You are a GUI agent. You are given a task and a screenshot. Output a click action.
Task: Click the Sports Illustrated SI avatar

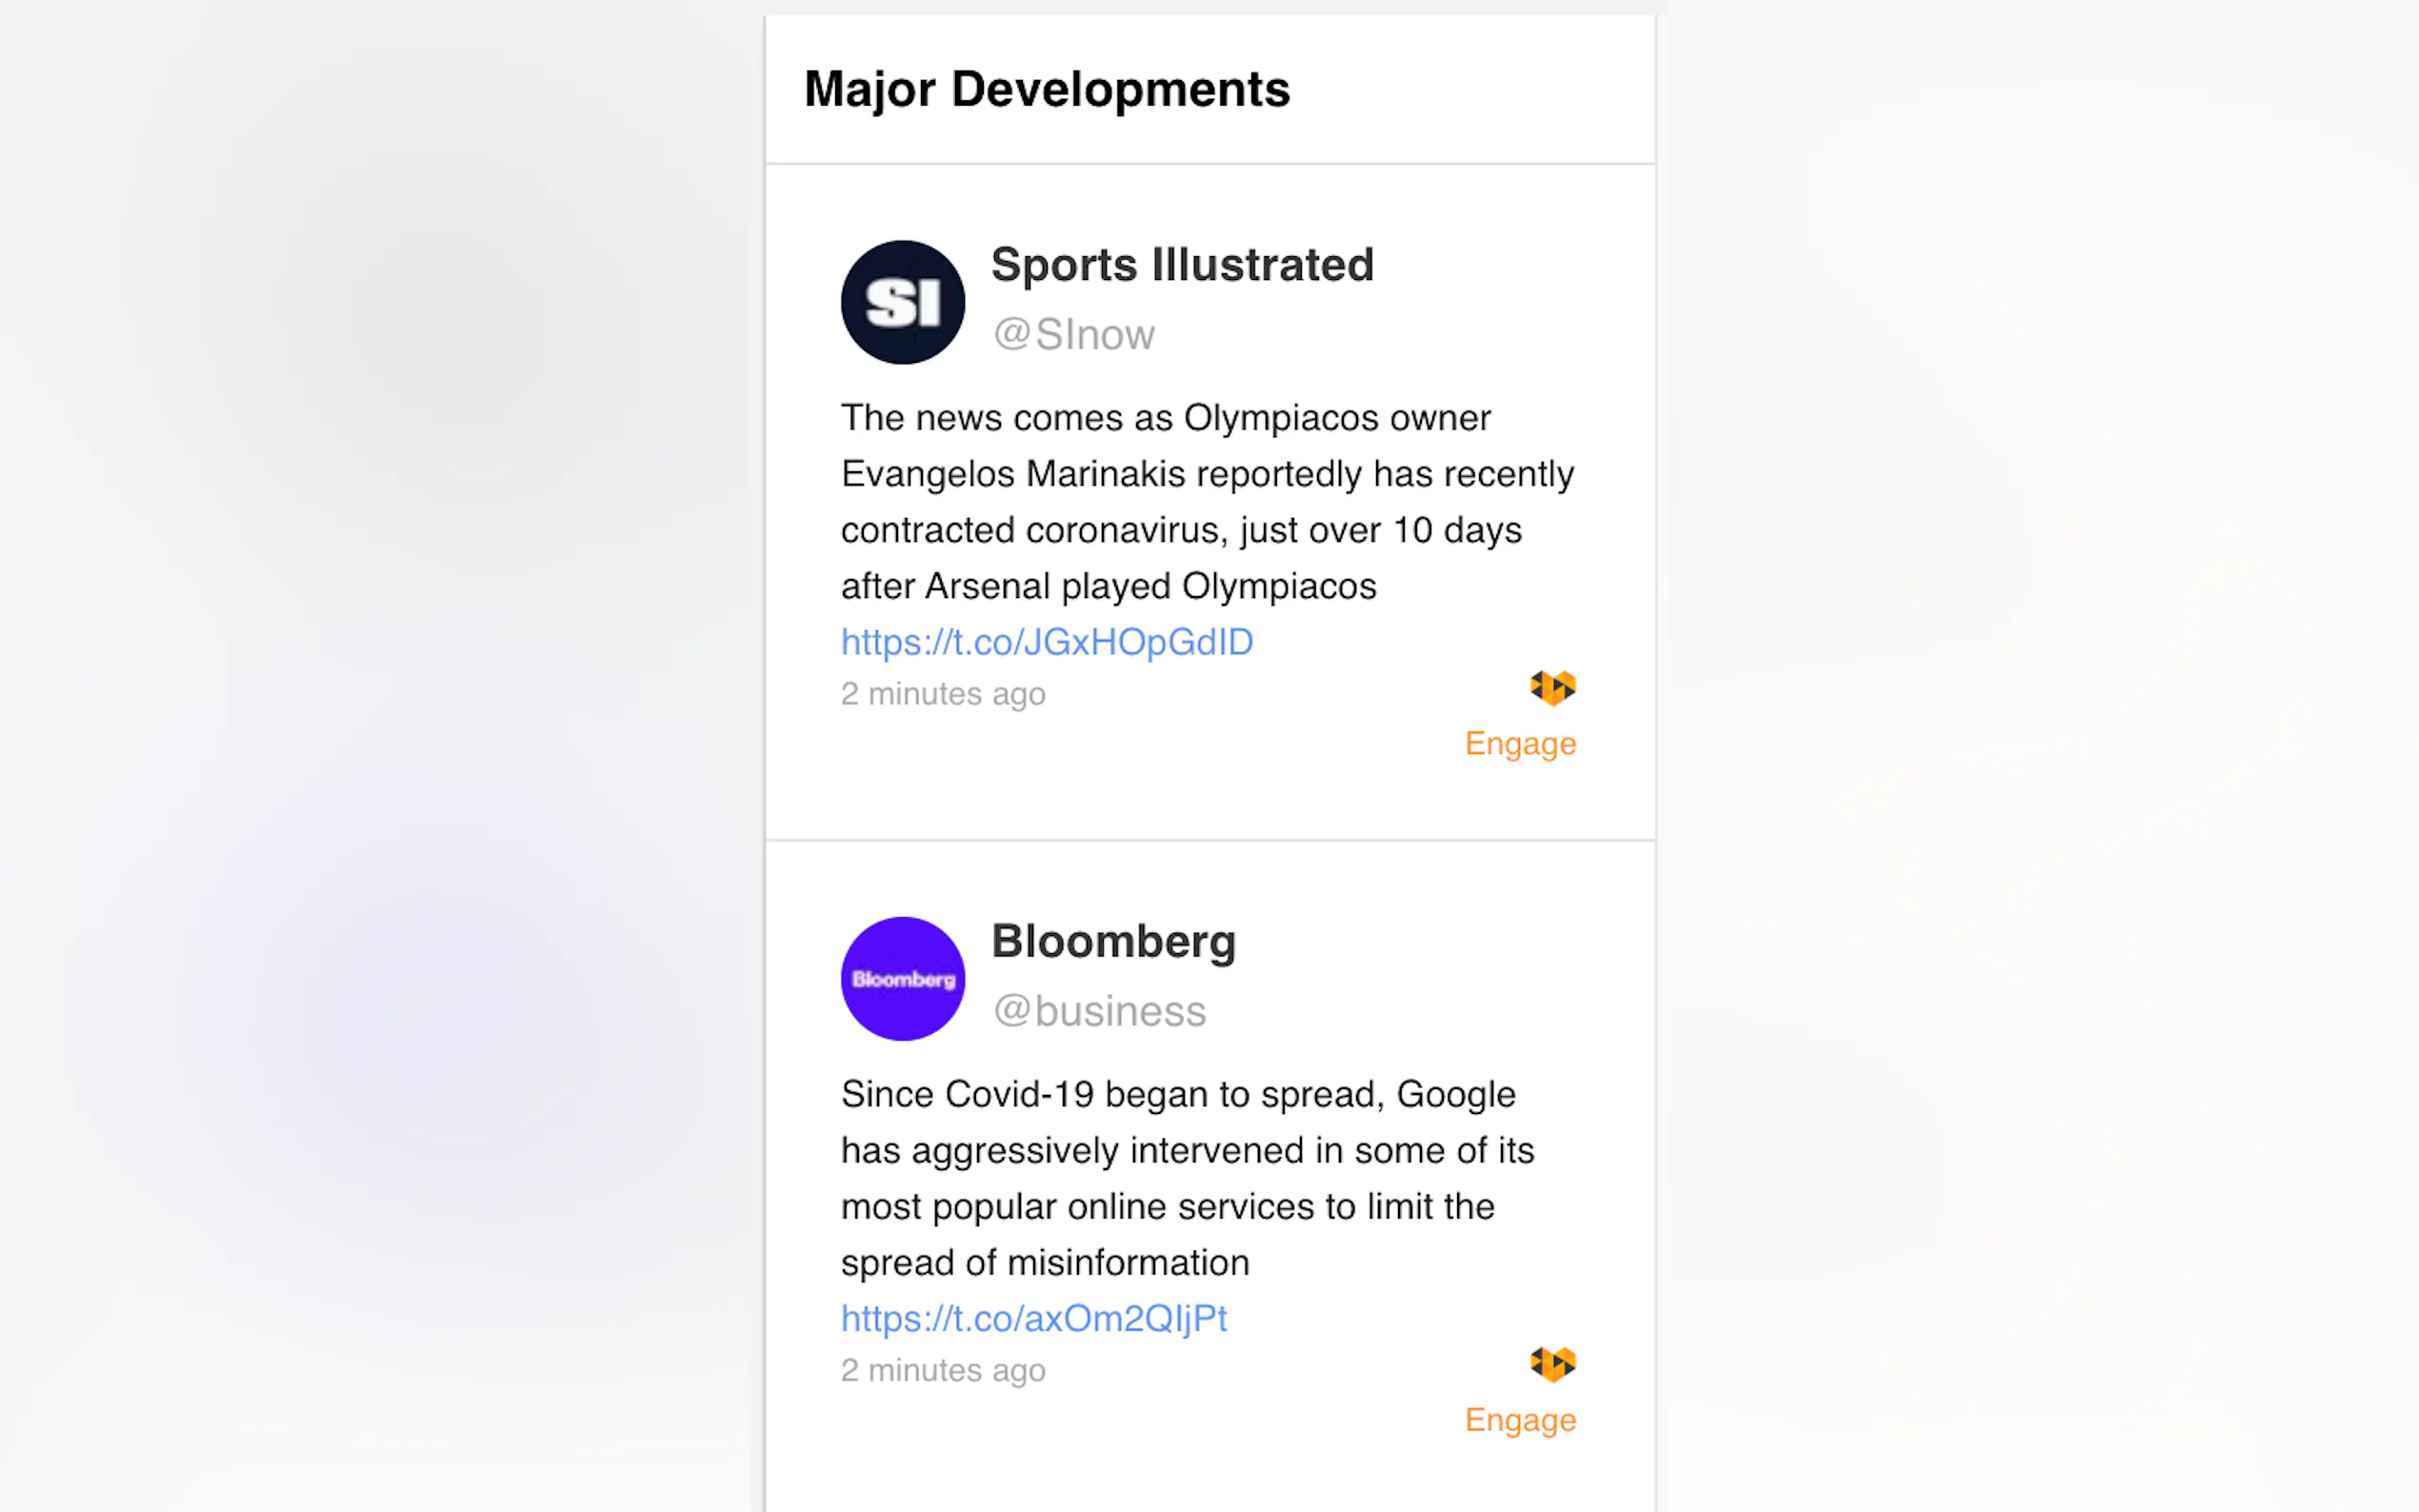point(902,302)
